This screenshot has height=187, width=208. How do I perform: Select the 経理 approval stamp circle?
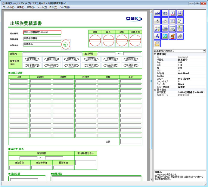[x=95, y=40]
